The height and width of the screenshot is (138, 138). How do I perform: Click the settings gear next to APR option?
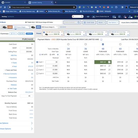(58, 54)
